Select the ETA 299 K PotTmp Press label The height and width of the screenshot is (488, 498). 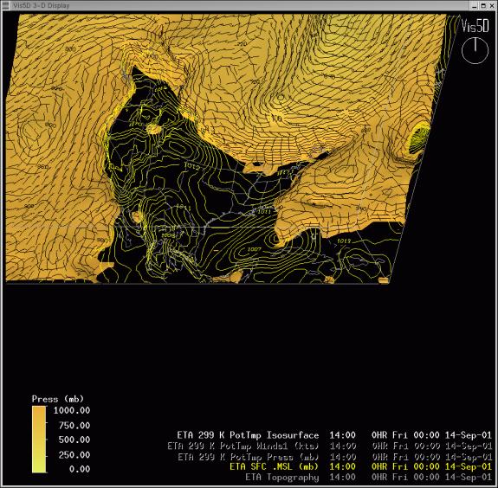(248, 457)
